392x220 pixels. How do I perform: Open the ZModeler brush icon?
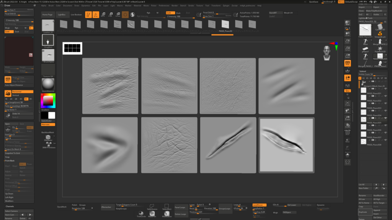(48, 137)
